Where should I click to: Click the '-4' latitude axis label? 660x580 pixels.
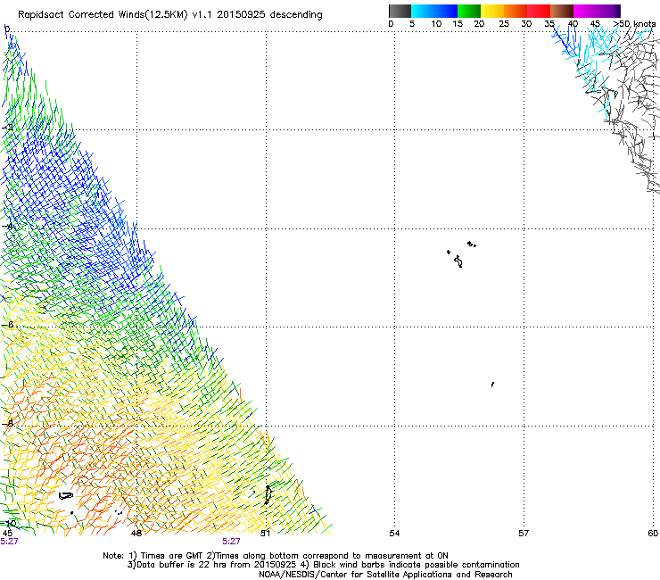click(7, 226)
